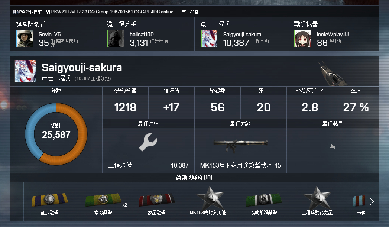Open hellcat100 player avatar

pos(115,39)
